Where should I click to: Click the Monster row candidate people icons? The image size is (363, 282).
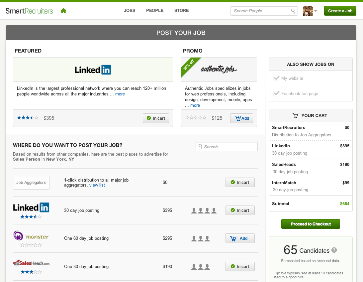[201, 238]
